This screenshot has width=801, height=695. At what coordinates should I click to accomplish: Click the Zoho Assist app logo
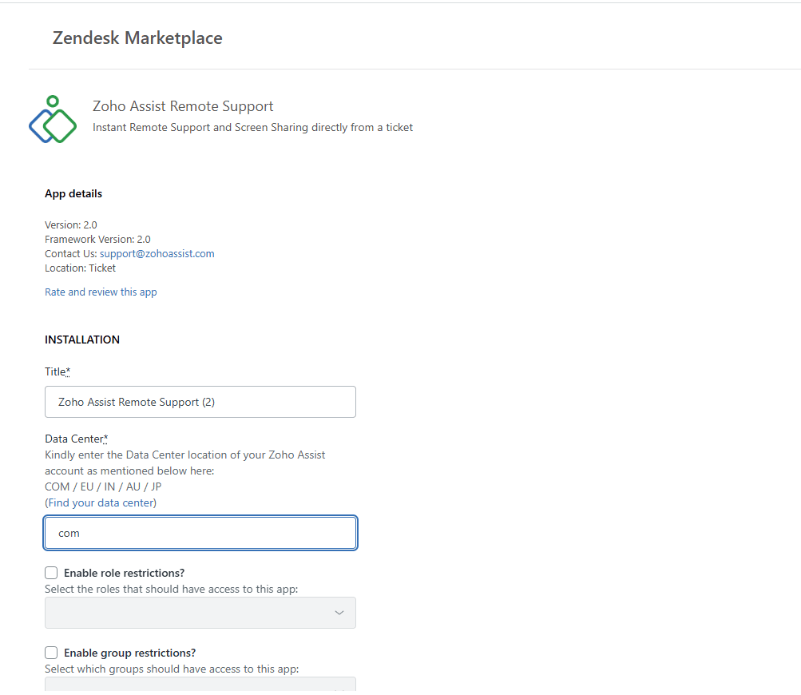point(53,120)
